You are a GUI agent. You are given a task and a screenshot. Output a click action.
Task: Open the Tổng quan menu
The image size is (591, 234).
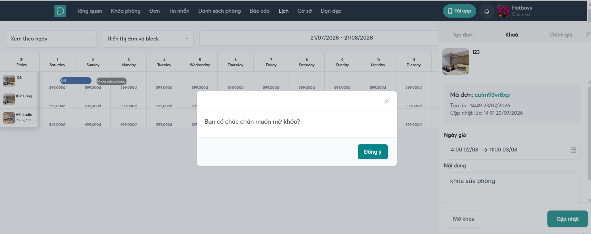click(89, 11)
